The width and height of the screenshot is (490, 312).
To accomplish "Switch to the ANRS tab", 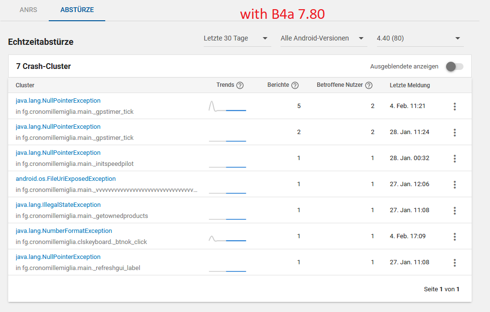I will pos(28,10).
